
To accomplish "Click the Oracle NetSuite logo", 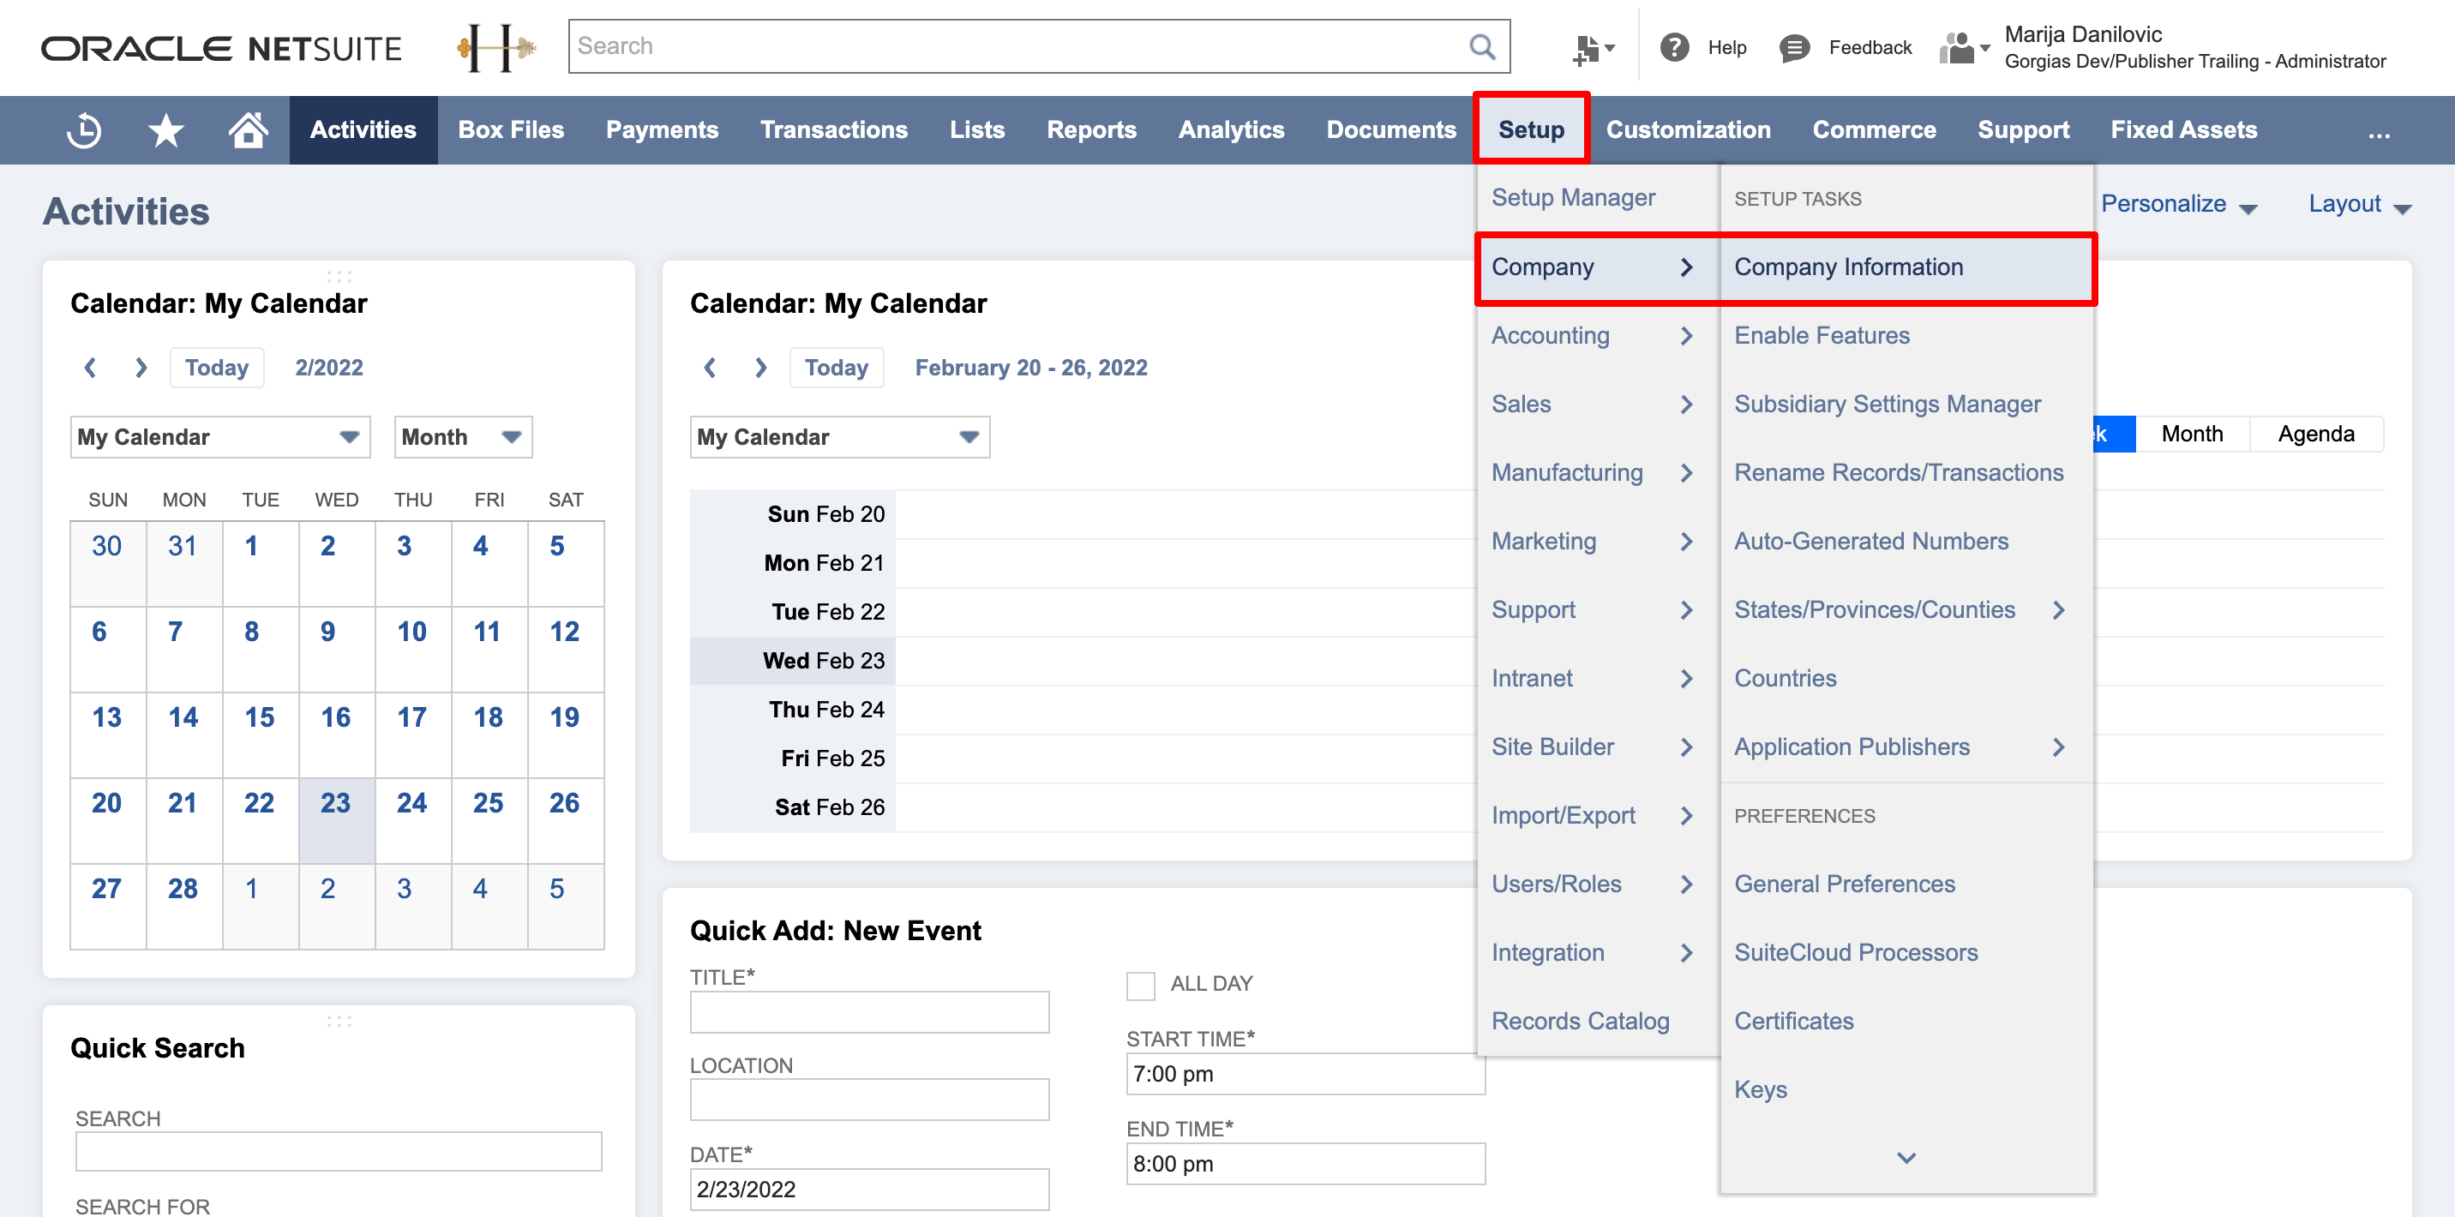I will [221, 48].
